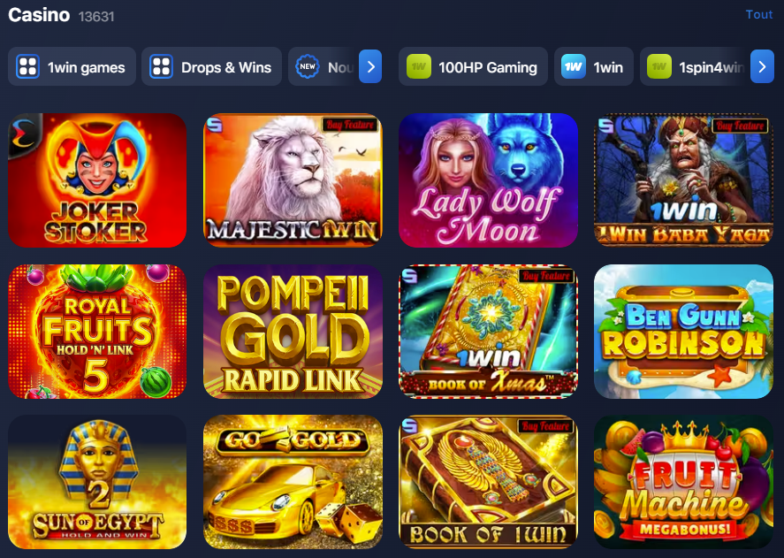Filter by Drops & Wins category
Screen dimensions: 784x558
click(212, 66)
